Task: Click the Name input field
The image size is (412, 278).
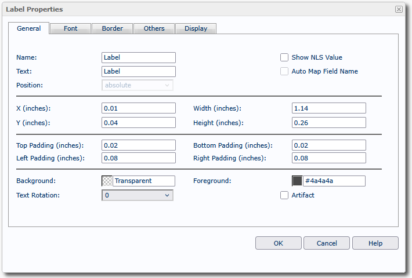Action: point(139,57)
